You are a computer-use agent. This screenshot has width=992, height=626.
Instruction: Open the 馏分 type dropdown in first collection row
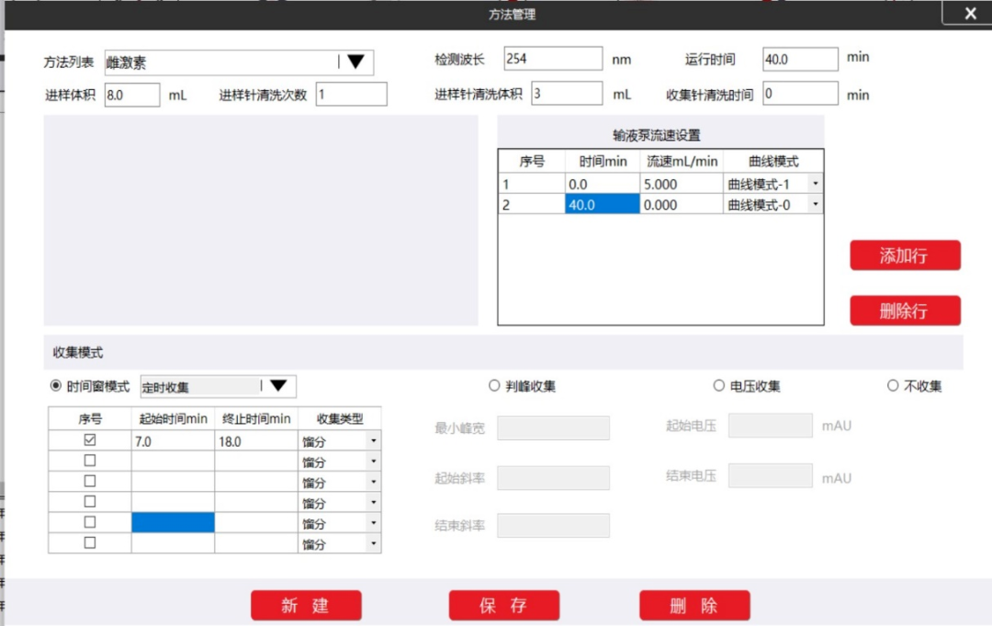[x=373, y=440]
